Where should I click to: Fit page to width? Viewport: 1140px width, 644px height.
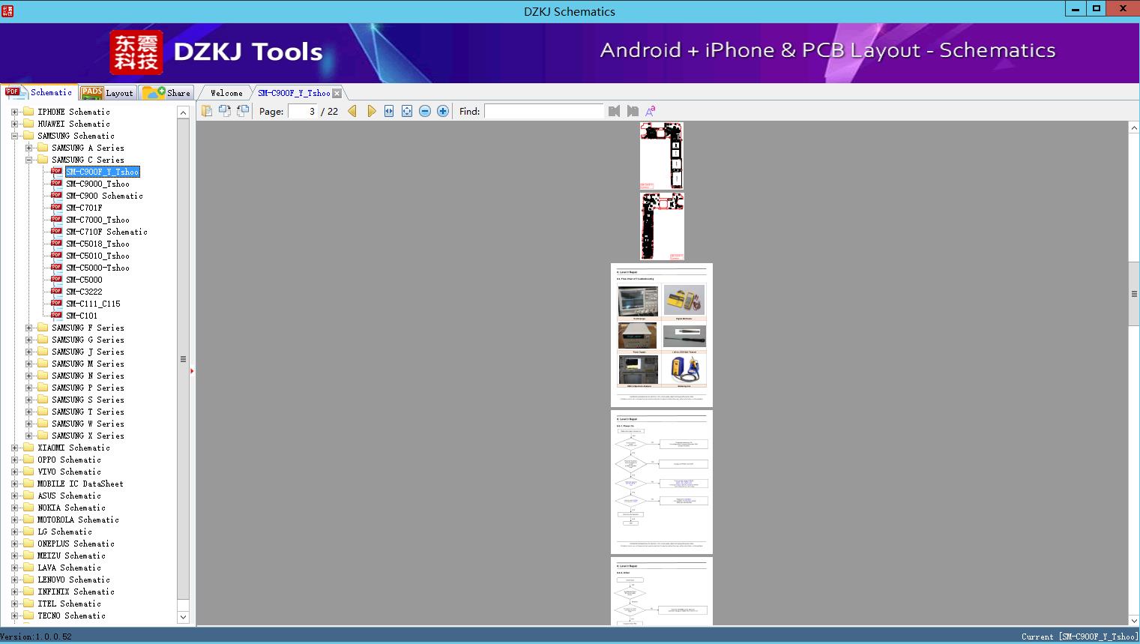pyautogui.click(x=389, y=111)
